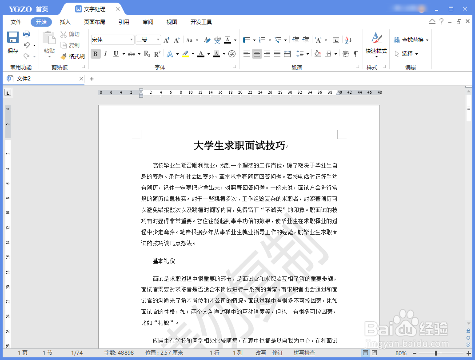Toggle Underline formatting
This screenshot has width=475, height=360.
[116, 54]
